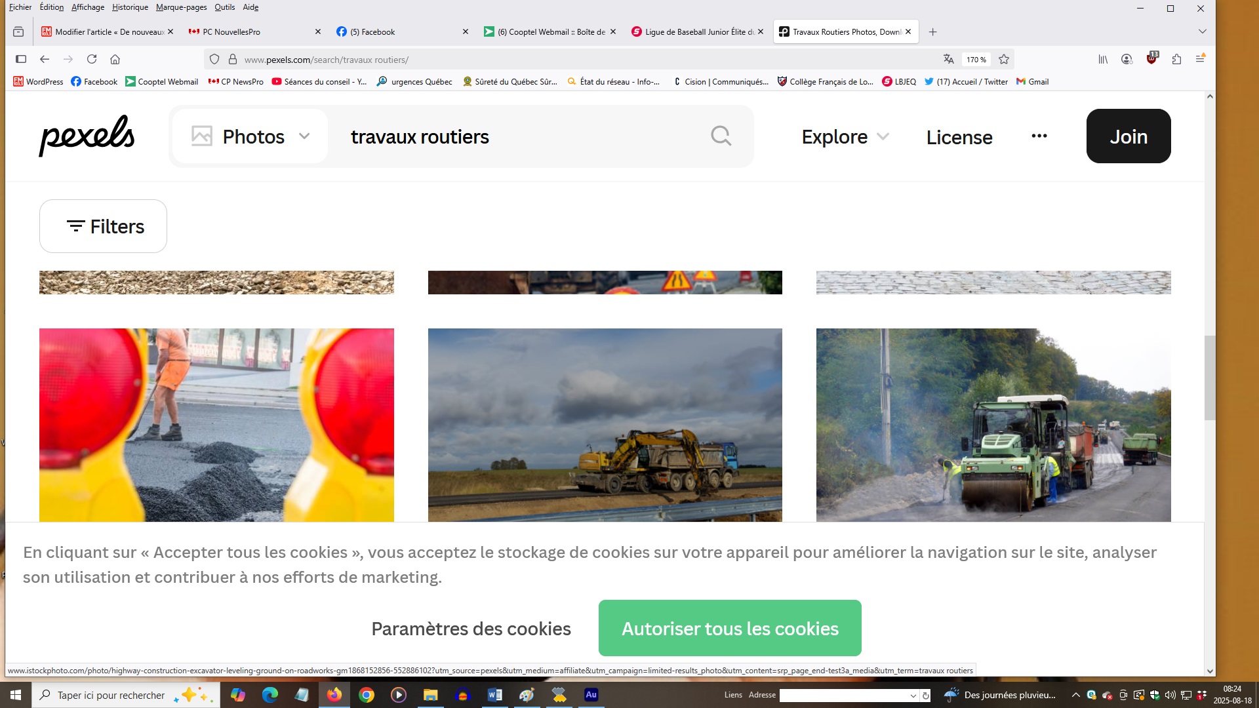Open the three-dots more menu on Pexels
The image size is (1259, 708).
point(1039,136)
